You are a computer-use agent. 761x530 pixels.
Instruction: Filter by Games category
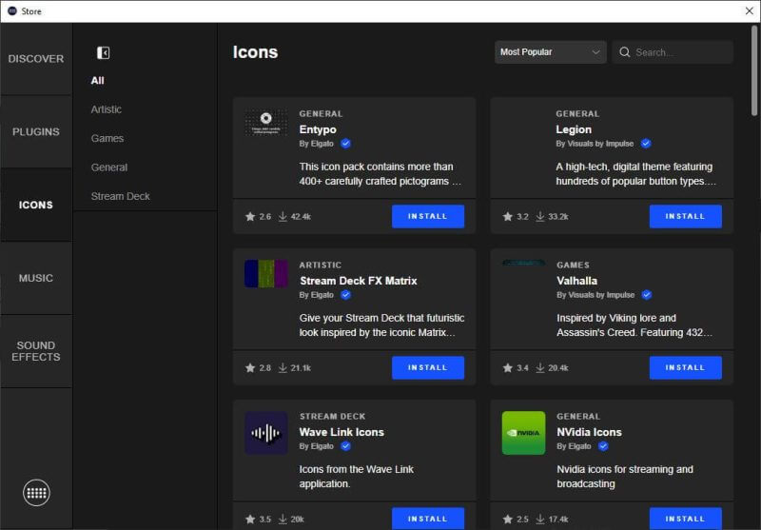pos(107,138)
